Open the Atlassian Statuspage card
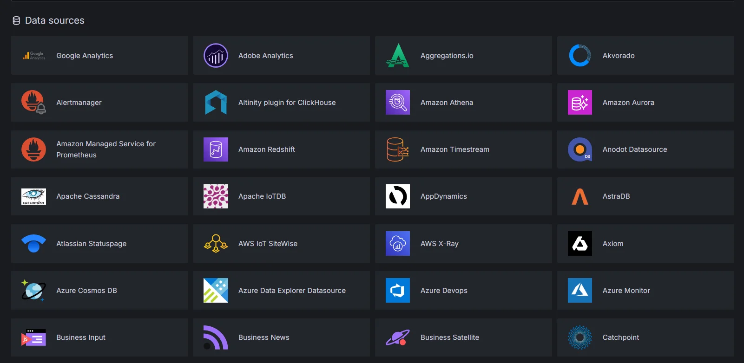The width and height of the screenshot is (744, 363). click(92, 244)
